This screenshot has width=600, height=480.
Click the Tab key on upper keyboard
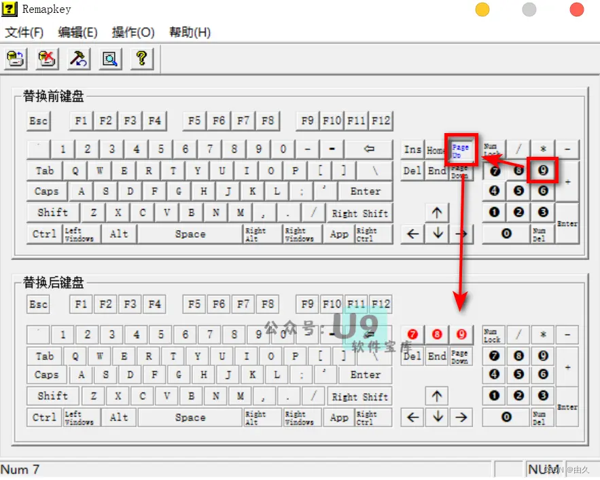point(45,170)
